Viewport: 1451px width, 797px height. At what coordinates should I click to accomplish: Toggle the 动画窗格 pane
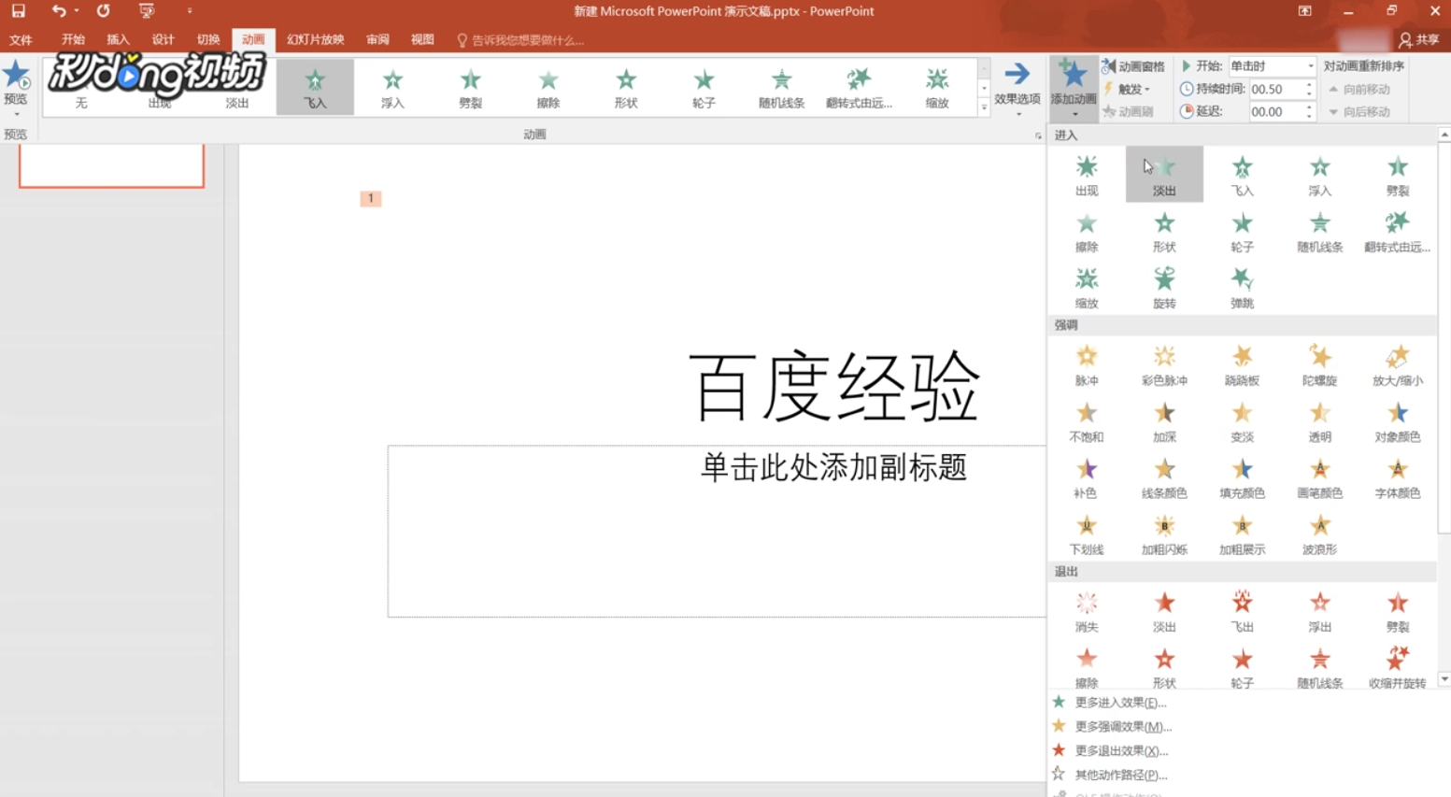coord(1133,66)
